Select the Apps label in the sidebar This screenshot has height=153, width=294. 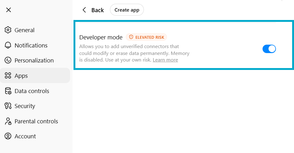(21, 76)
